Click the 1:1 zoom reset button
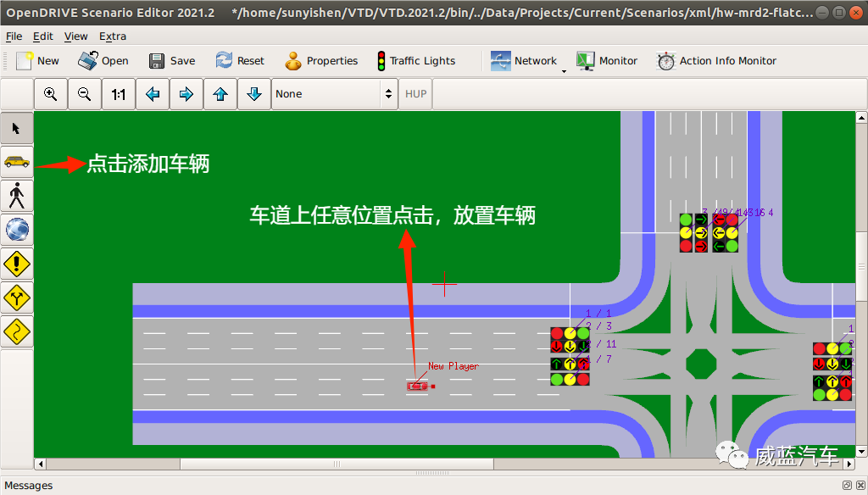The image size is (868, 495). coord(118,93)
